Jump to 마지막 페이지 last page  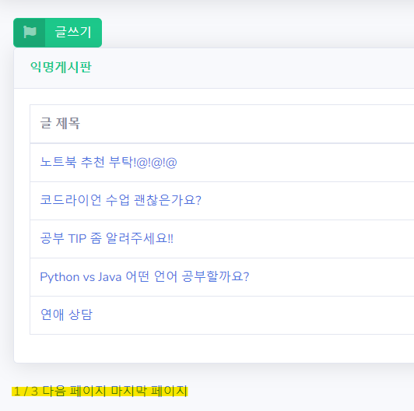point(149,392)
